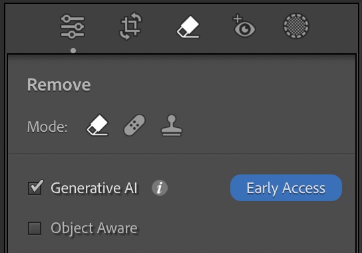362x253 pixels.
Task: Select the Crop and rotate tool
Action: point(130,26)
